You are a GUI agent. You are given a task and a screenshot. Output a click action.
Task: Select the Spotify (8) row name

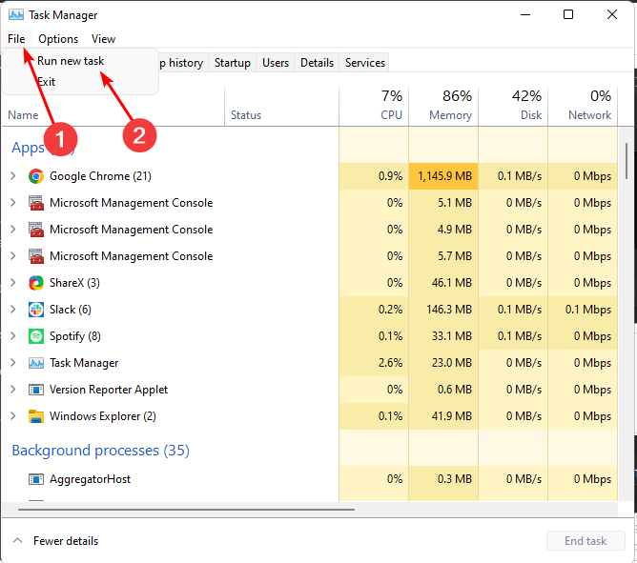[75, 336]
